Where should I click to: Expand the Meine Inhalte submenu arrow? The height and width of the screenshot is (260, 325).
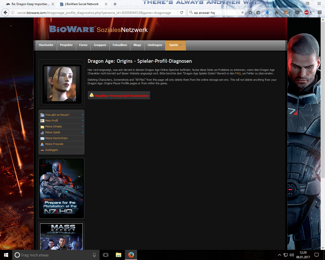point(83,126)
